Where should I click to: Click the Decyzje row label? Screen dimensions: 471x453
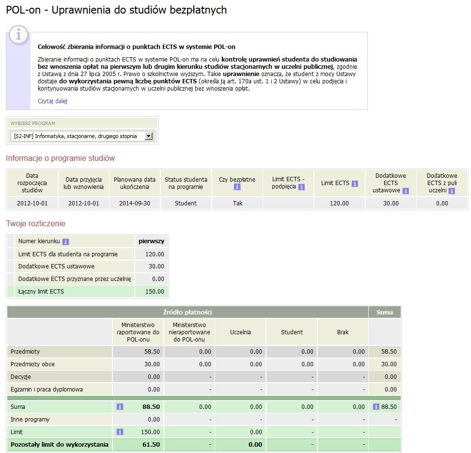[21, 377]
